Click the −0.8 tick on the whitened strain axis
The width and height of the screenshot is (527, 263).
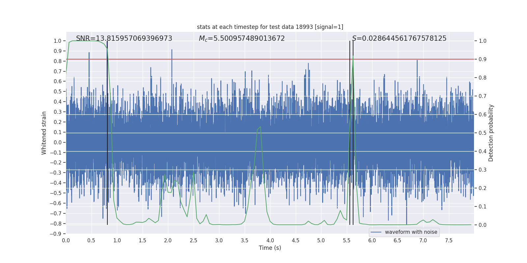56,224
